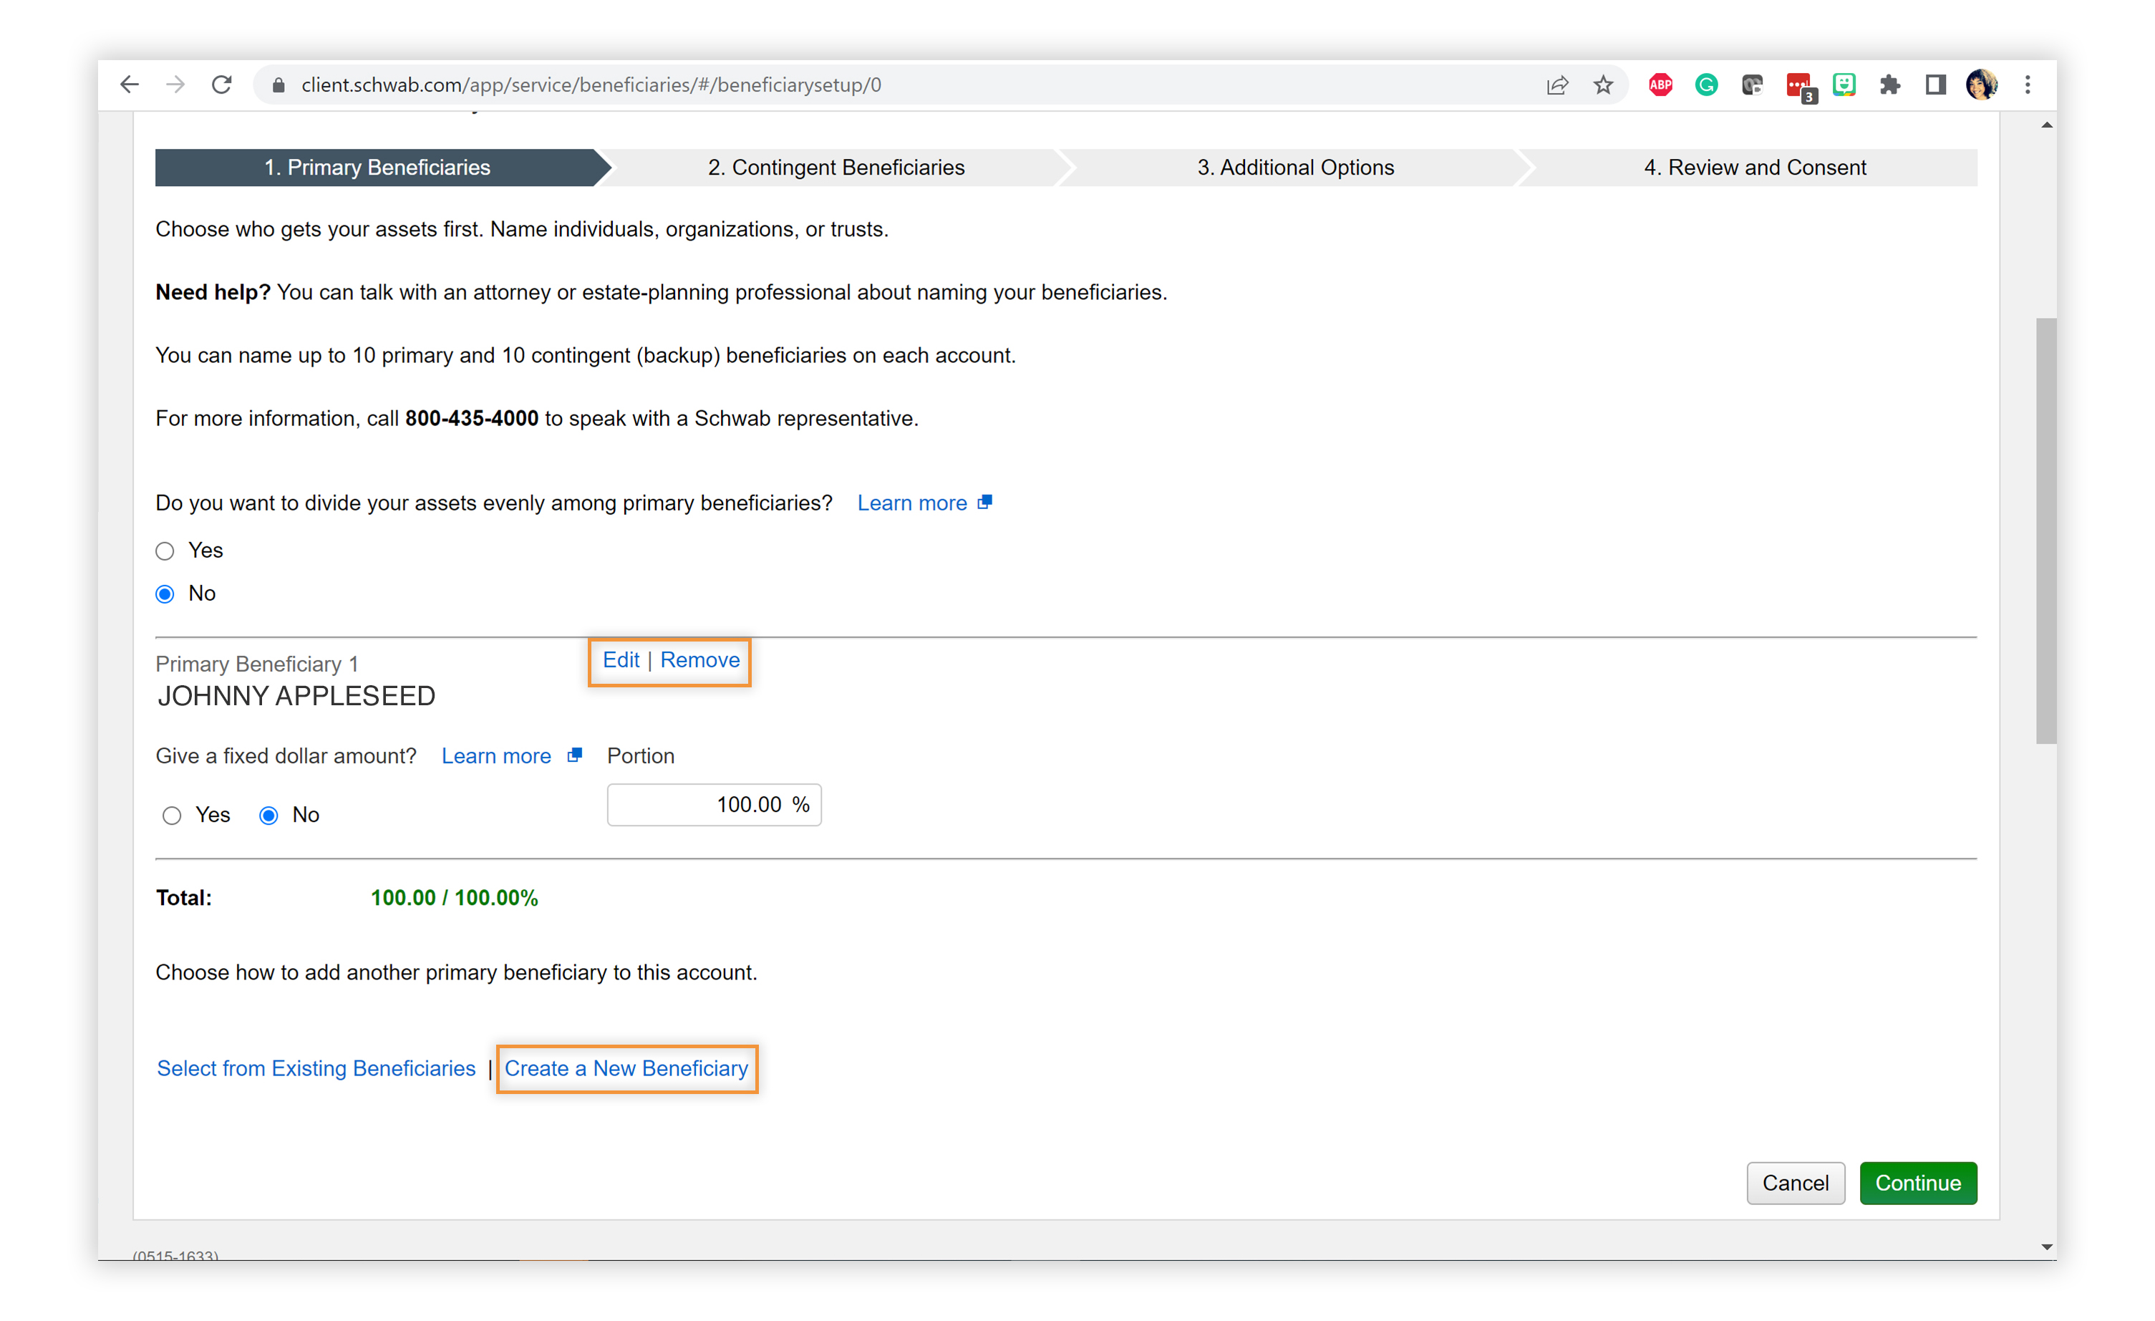2155x1321 pixels.
Task: Select No for dividing assets evenly
Action: pyautogui.click(x=165, y=594)
